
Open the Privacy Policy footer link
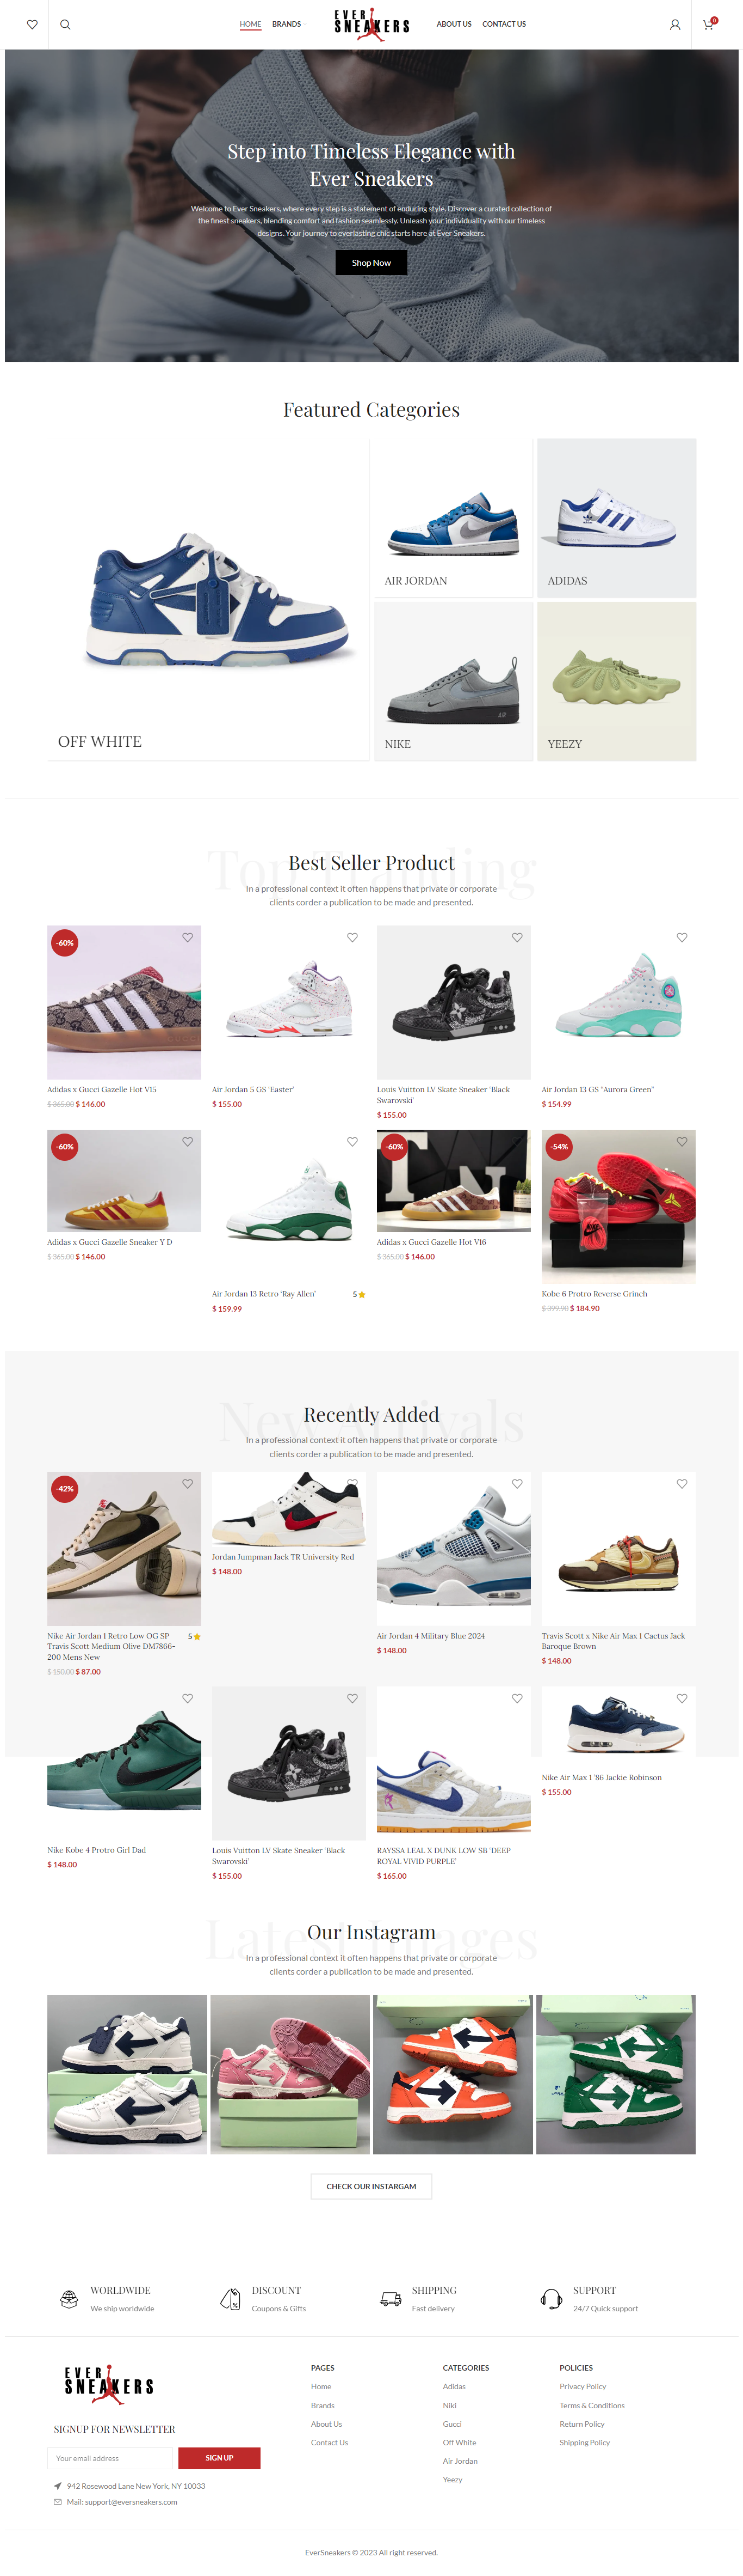[583, 2387]
